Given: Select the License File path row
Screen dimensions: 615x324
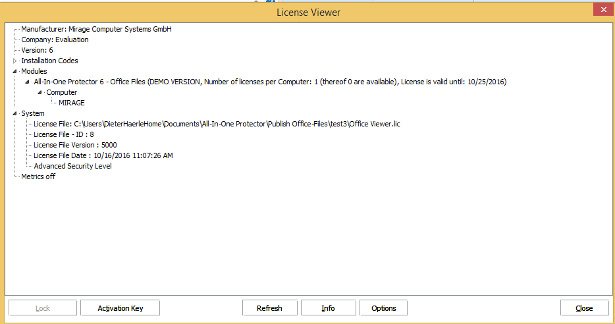Looking at the screenshot, I should click(x=217, y=124).
